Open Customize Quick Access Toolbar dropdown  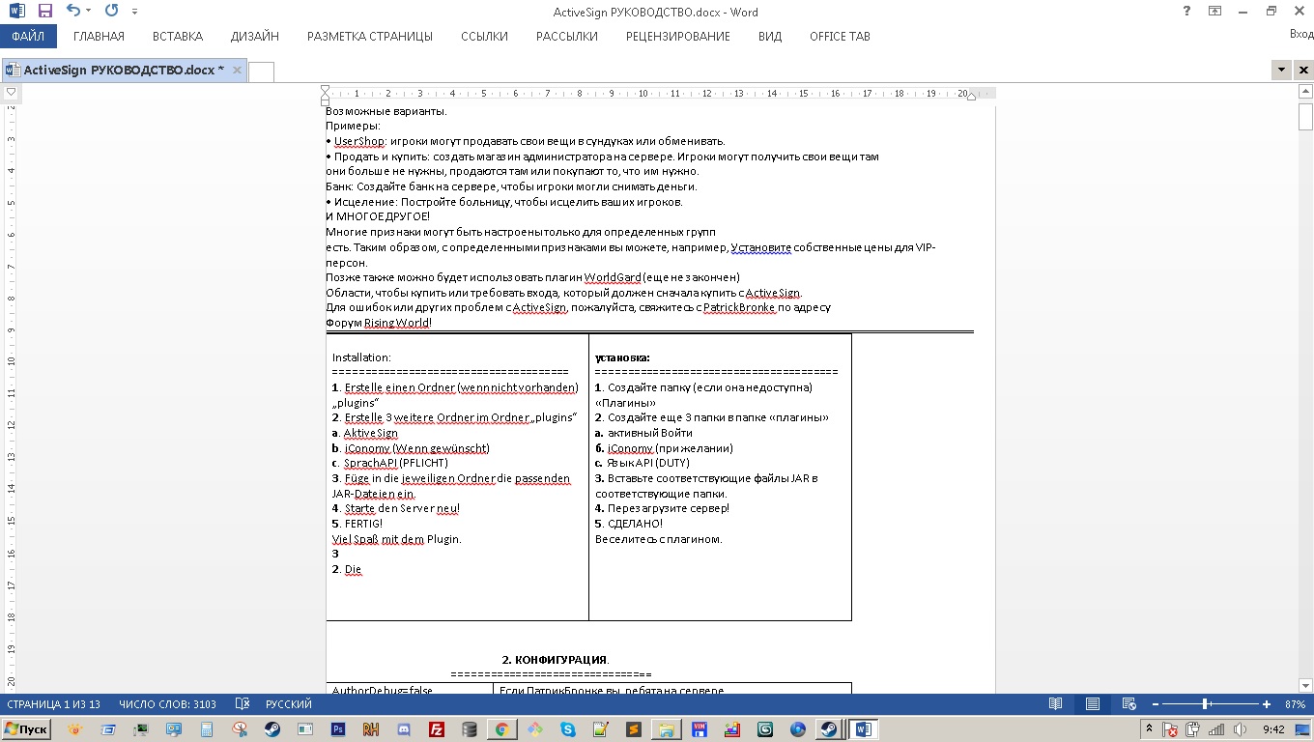click(134, 12)
